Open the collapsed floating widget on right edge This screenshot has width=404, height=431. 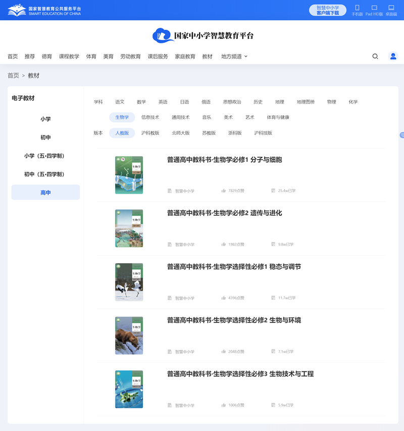[401, 135]
